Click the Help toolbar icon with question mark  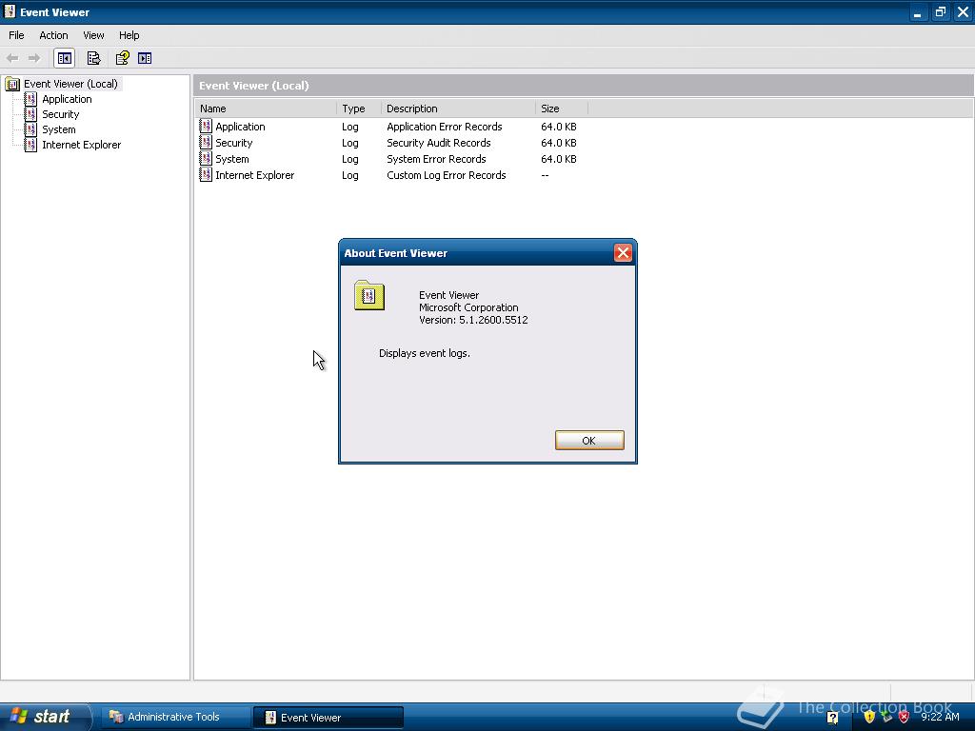click(123, 58)
